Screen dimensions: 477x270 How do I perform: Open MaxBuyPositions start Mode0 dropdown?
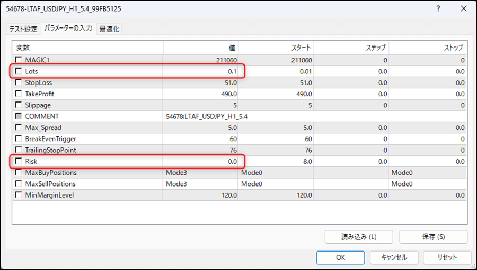276,173
